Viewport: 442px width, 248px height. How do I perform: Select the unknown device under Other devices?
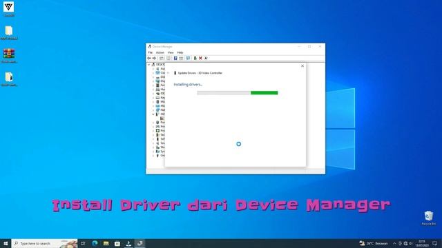pos(162,118)
